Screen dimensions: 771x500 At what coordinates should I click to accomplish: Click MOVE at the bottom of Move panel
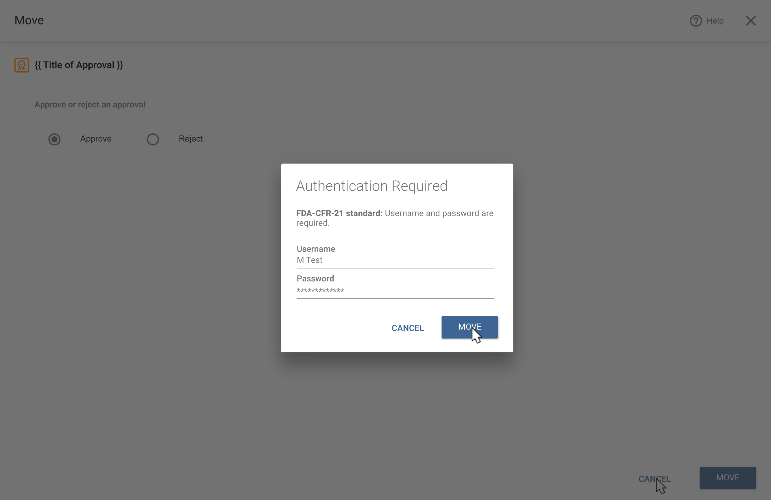click(728, 478)
